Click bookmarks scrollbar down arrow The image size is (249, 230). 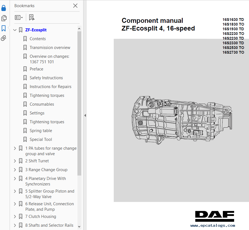tap(79, 227)
